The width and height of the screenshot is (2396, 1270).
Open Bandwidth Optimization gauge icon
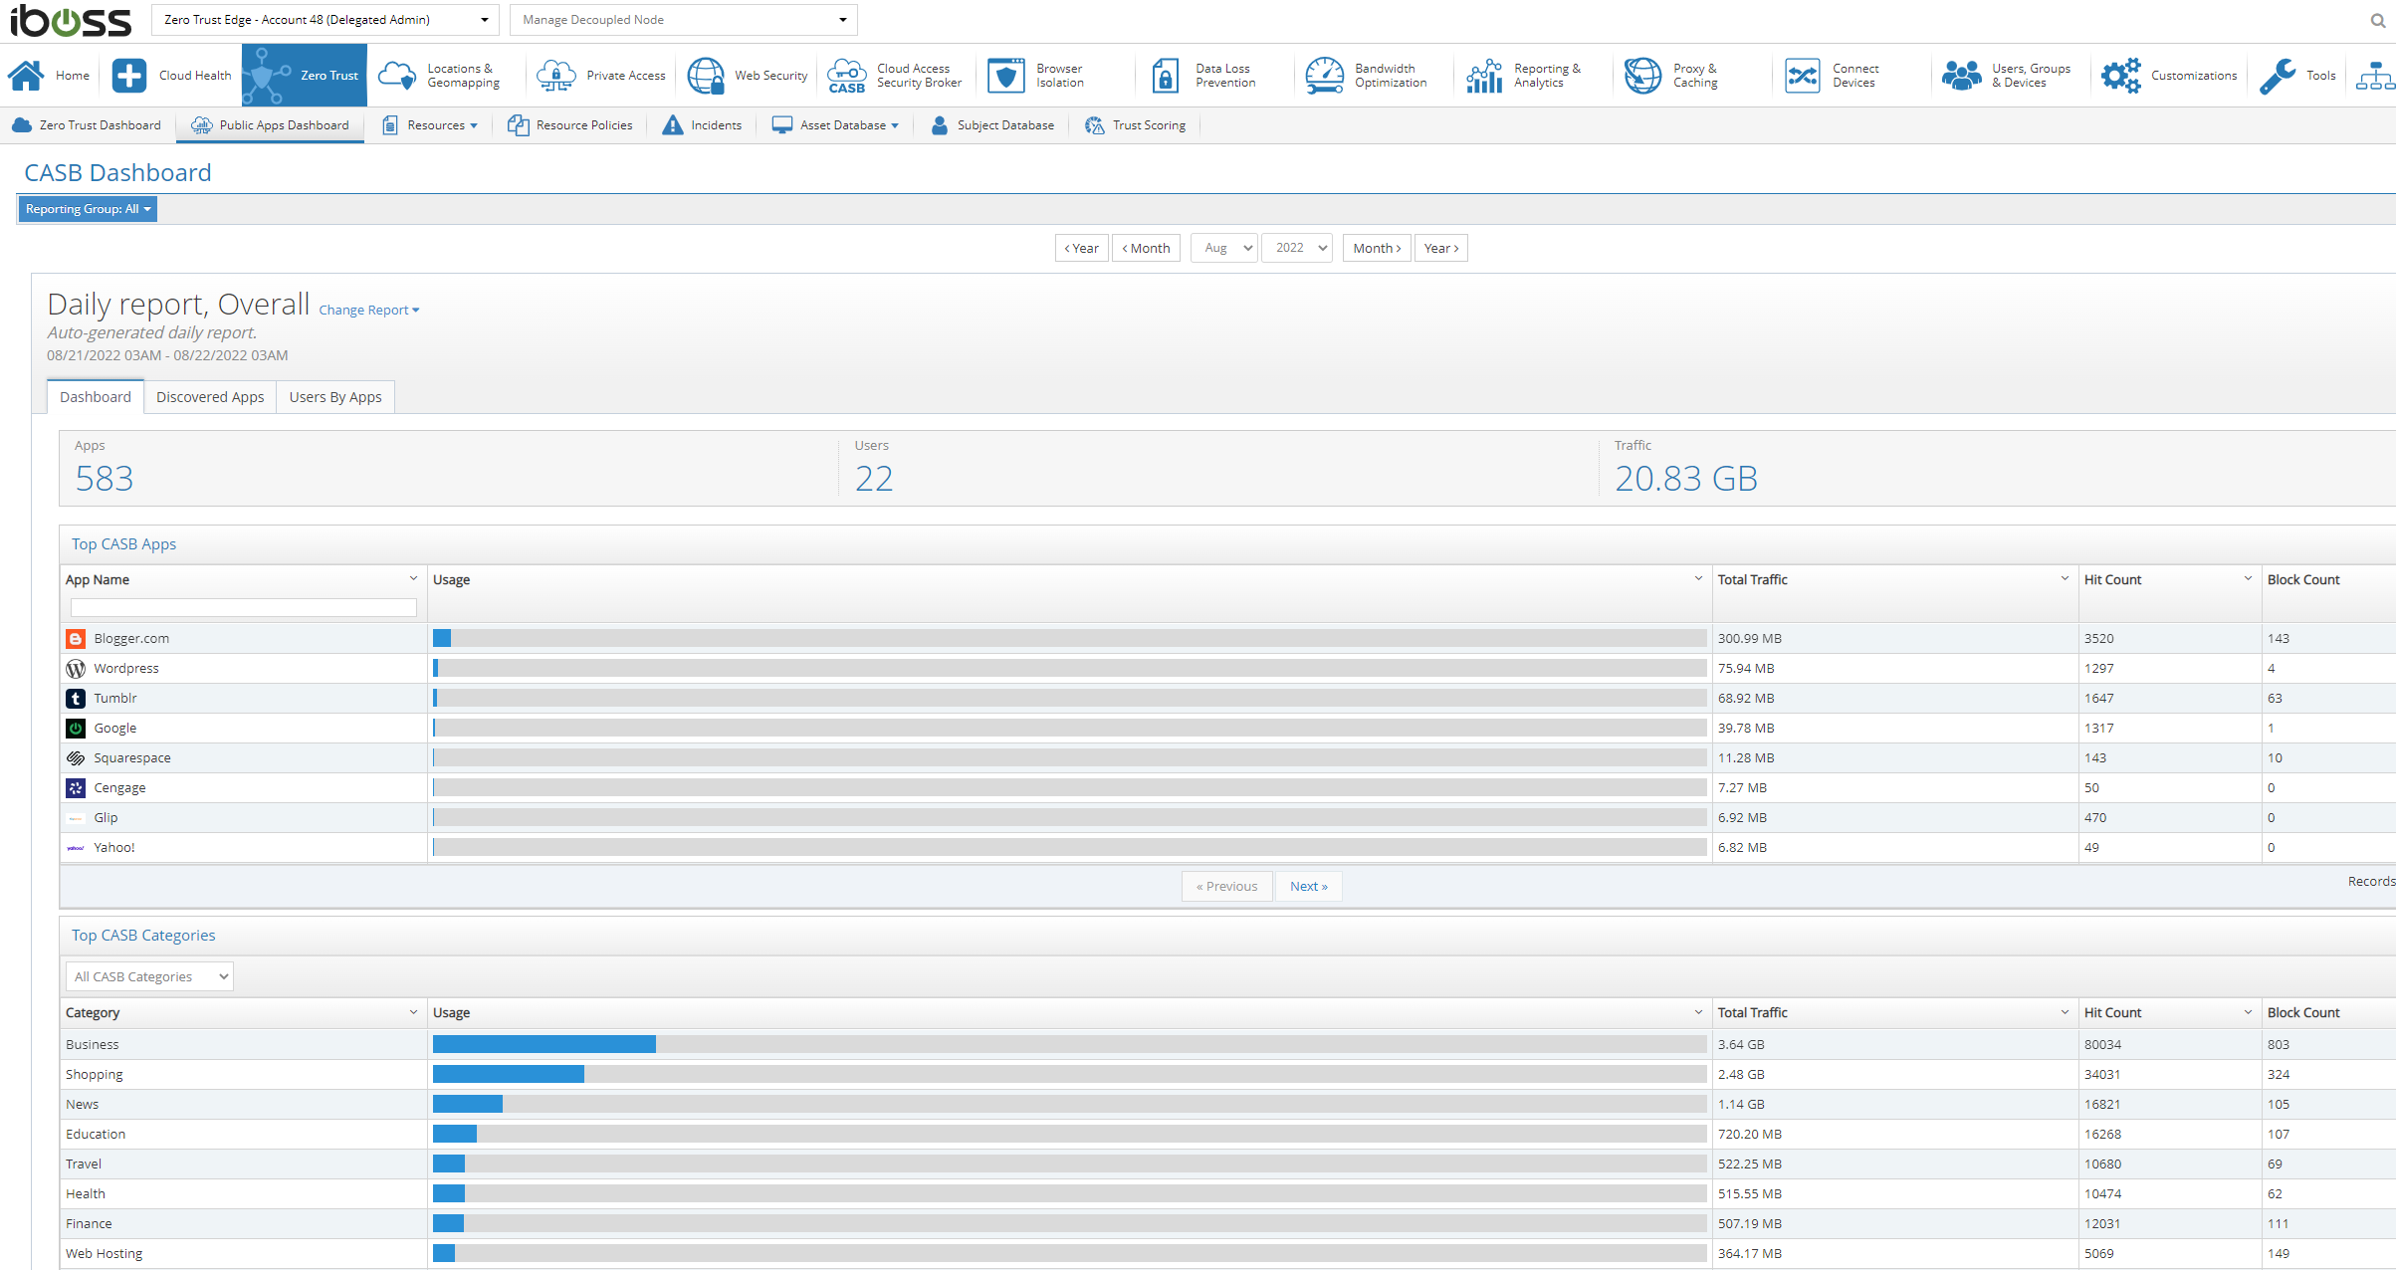(1325, 76)
